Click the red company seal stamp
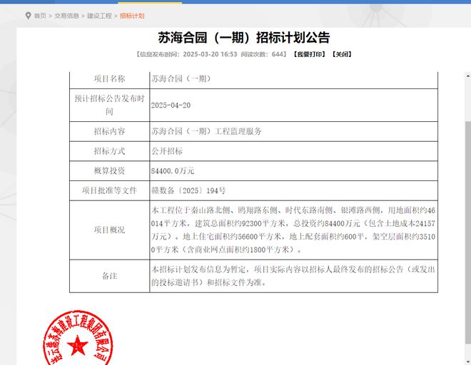 click(x=78, y=339)
